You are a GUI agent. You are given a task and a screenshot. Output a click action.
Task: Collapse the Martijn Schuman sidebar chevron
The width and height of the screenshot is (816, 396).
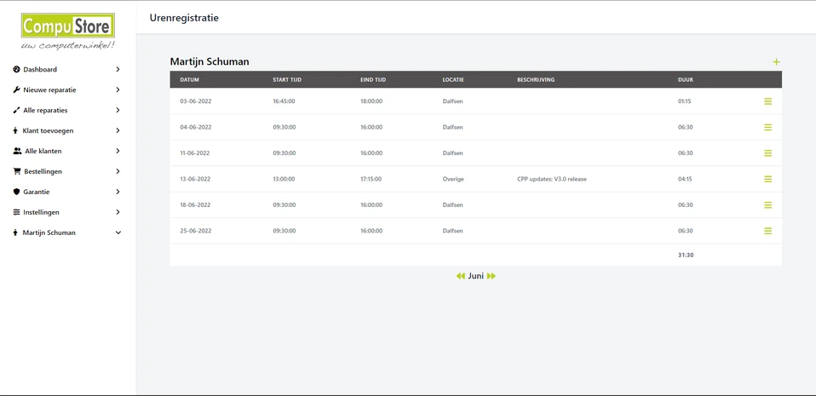click(x=118, y=232)
